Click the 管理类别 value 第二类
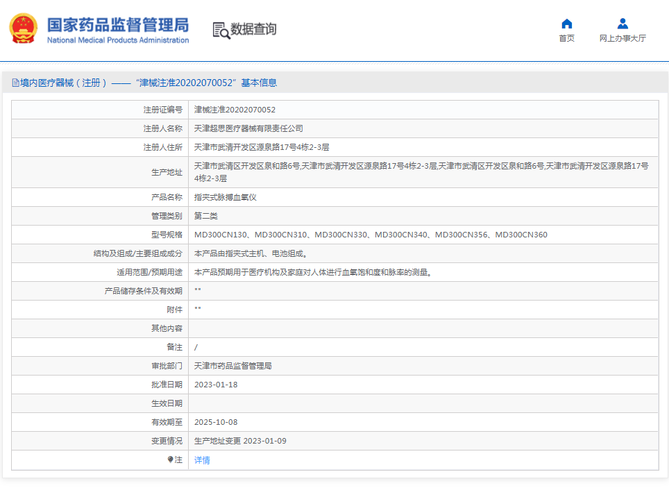 point(206,216)
